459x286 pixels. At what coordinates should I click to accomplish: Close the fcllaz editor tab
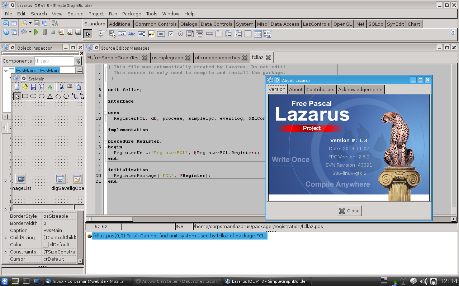click(x=268, y=58)
